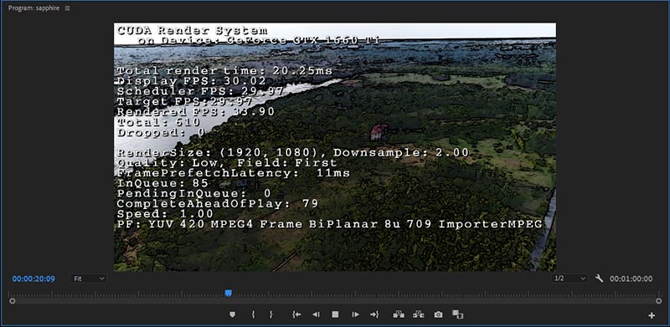Jump to the In point

tap(296, 314)
